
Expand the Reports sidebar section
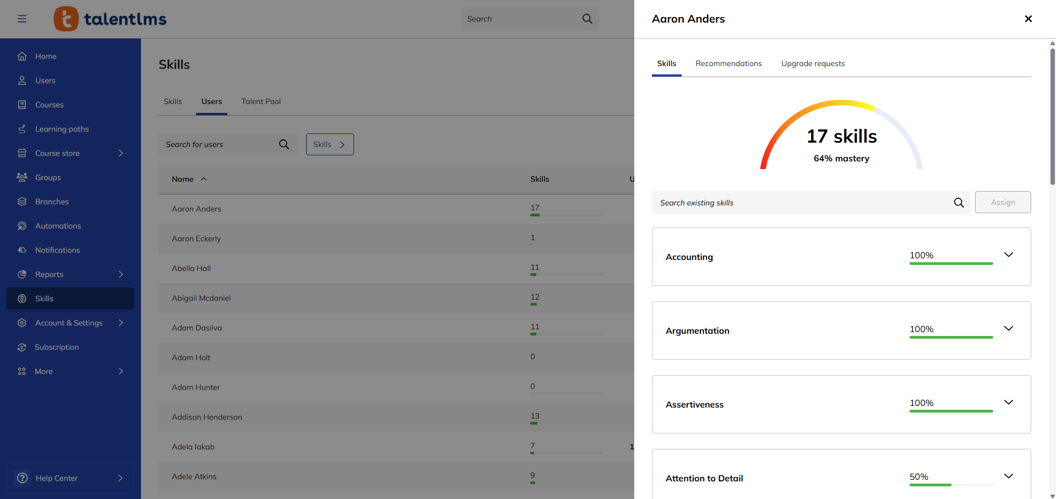[x=121, y=274]
